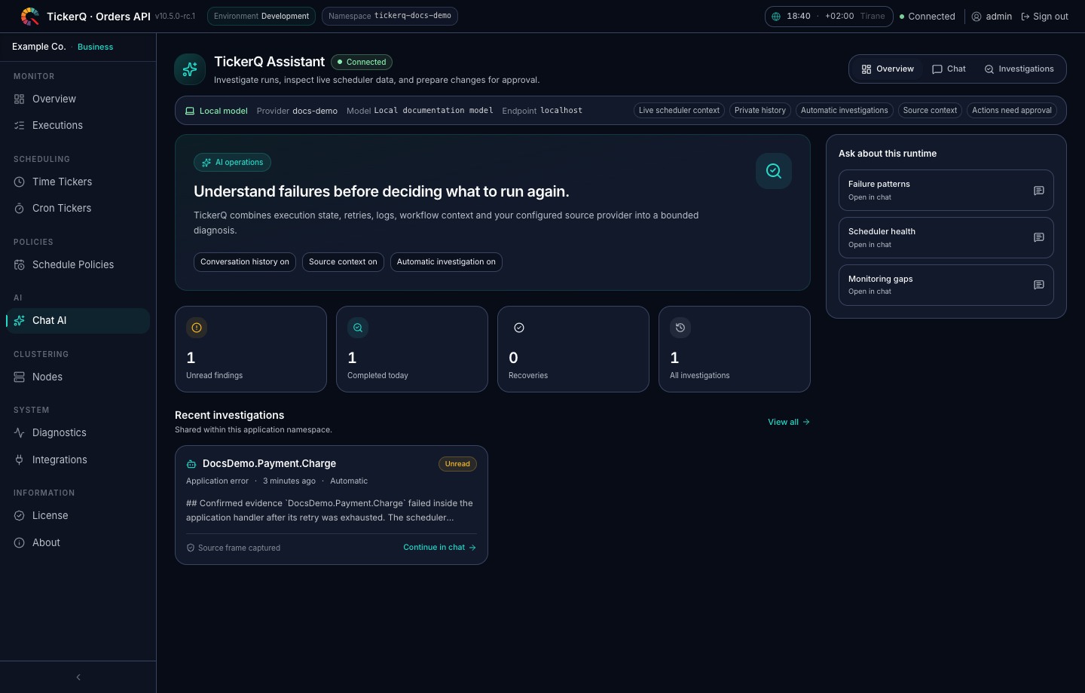Open Monitoring gaps in chat
Viewport: 1085px width, 693px height.
(x=946, y=285)
